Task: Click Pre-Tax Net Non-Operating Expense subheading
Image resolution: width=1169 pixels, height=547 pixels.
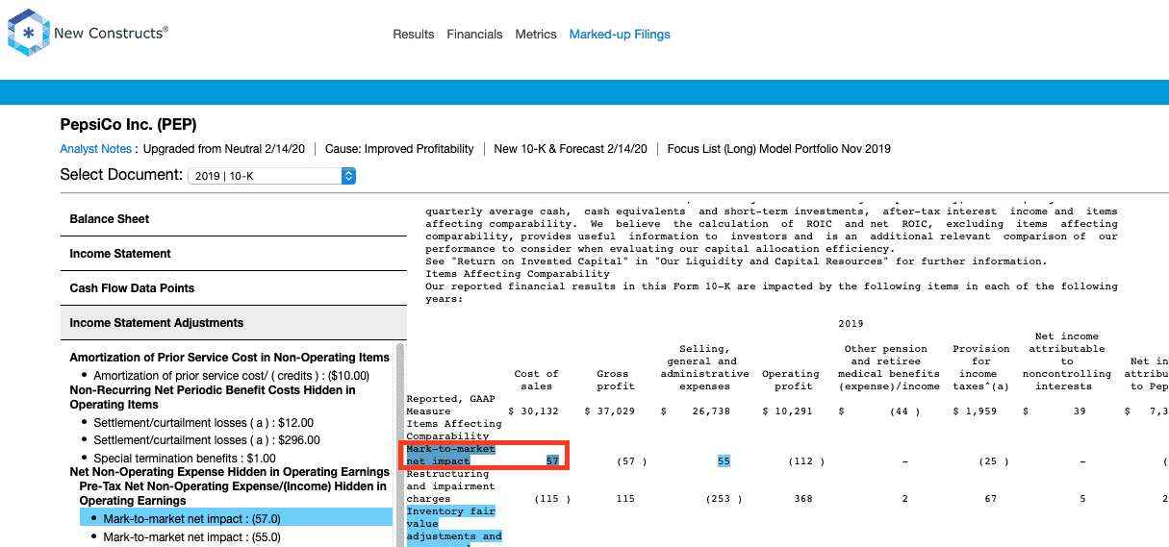Action: [x=233, y=493]
